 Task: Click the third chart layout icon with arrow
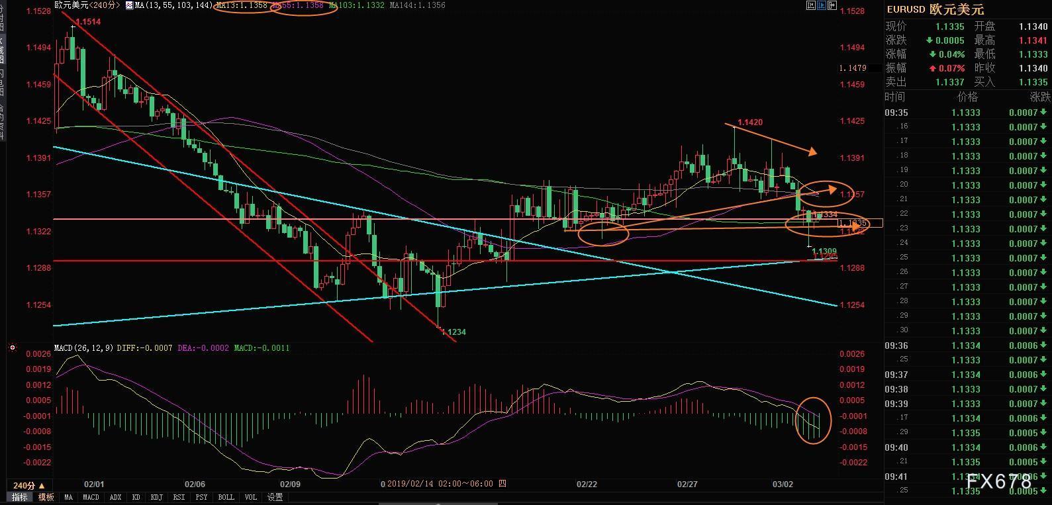(x=832, y=5)
